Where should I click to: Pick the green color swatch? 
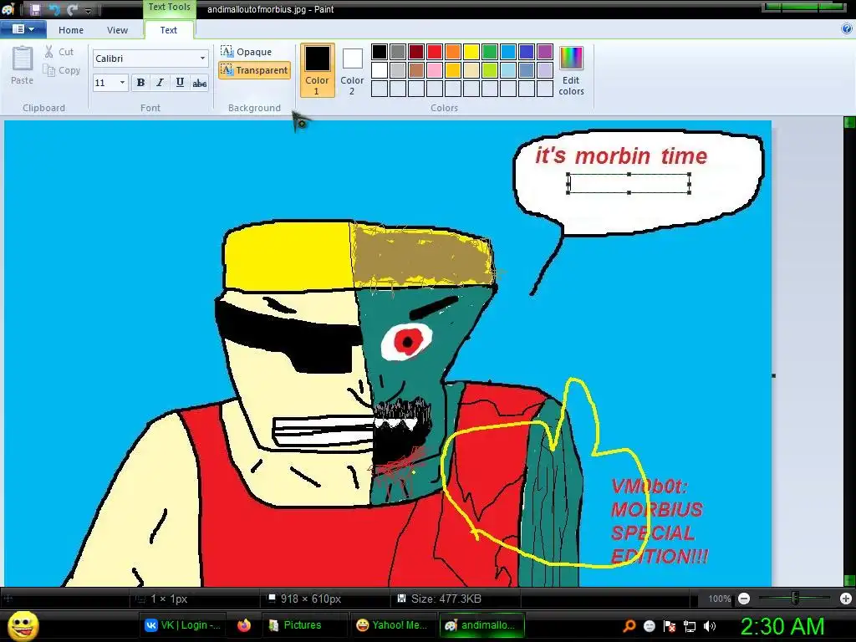click(x=490, y=52)
